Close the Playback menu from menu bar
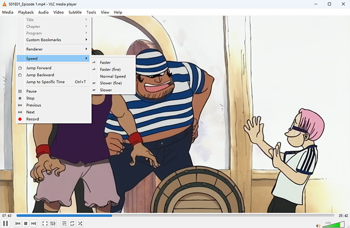350x228 pixels. click(x=26, y=12)
